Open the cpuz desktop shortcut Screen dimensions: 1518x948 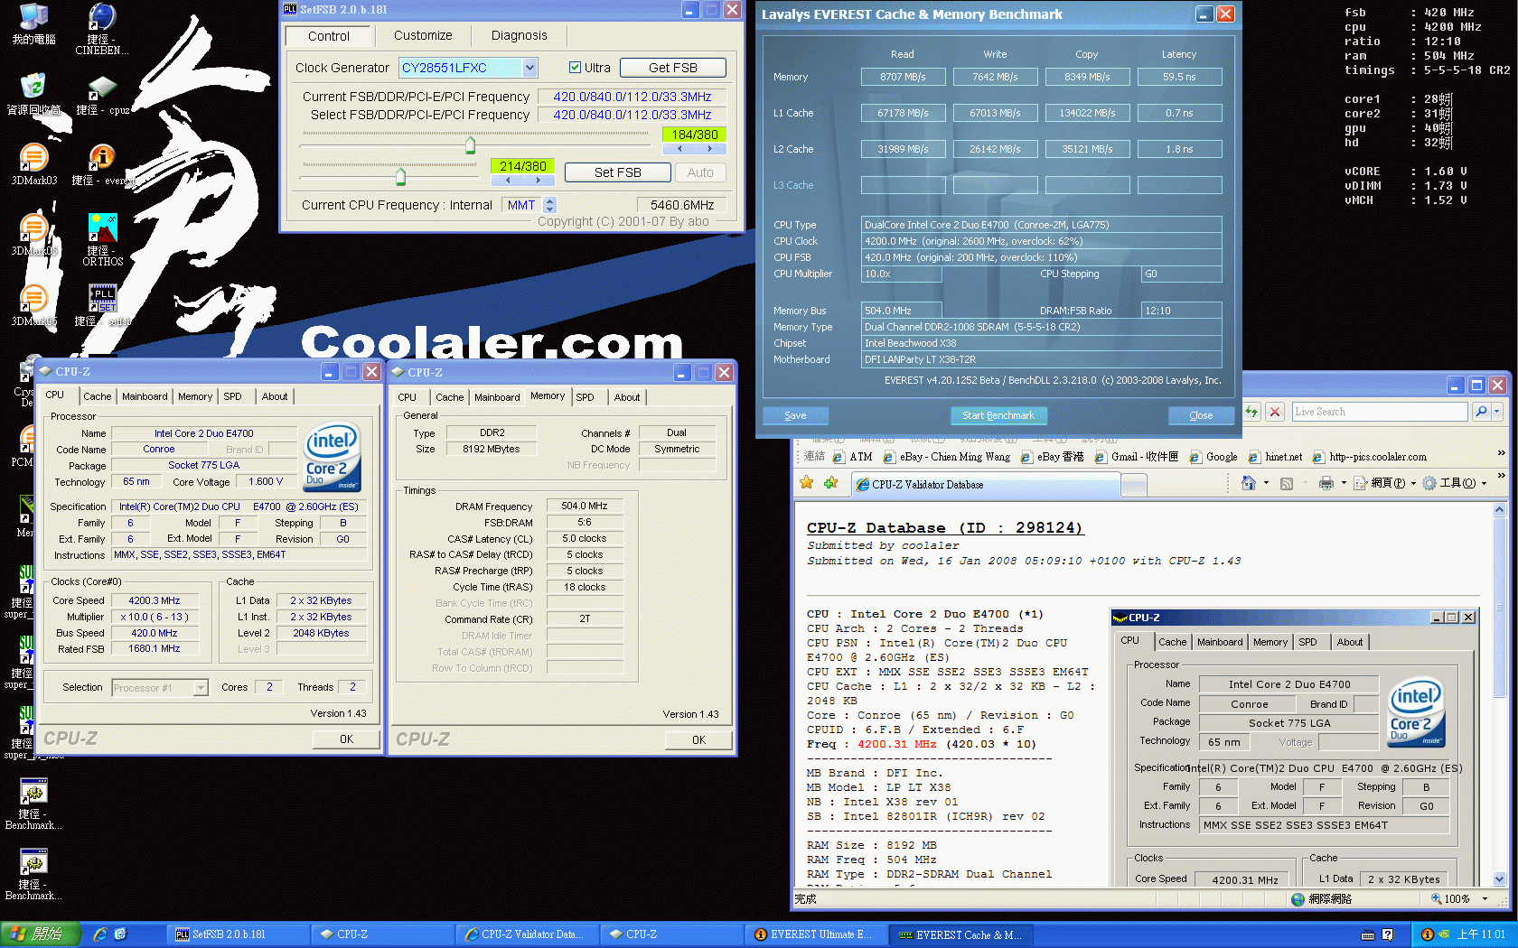(102, 96)
